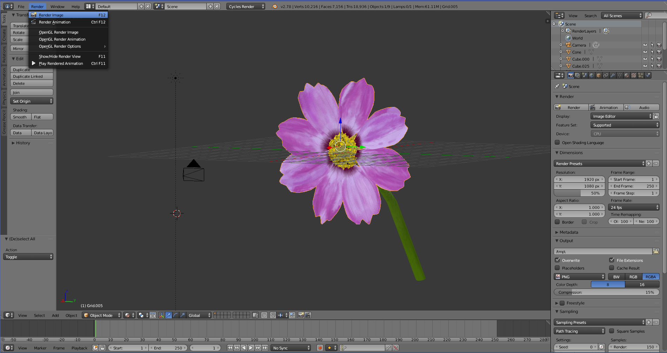Open the Texture properties tab (checker icon)
Image resolution: width=667 pixels, height=353 pixels.
tap(634, 75)
